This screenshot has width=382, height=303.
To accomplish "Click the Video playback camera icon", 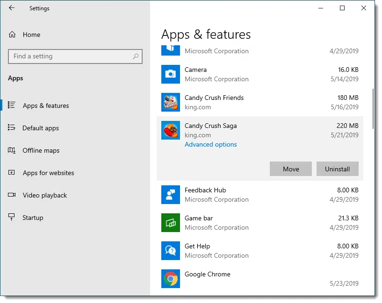I will 11,195.
